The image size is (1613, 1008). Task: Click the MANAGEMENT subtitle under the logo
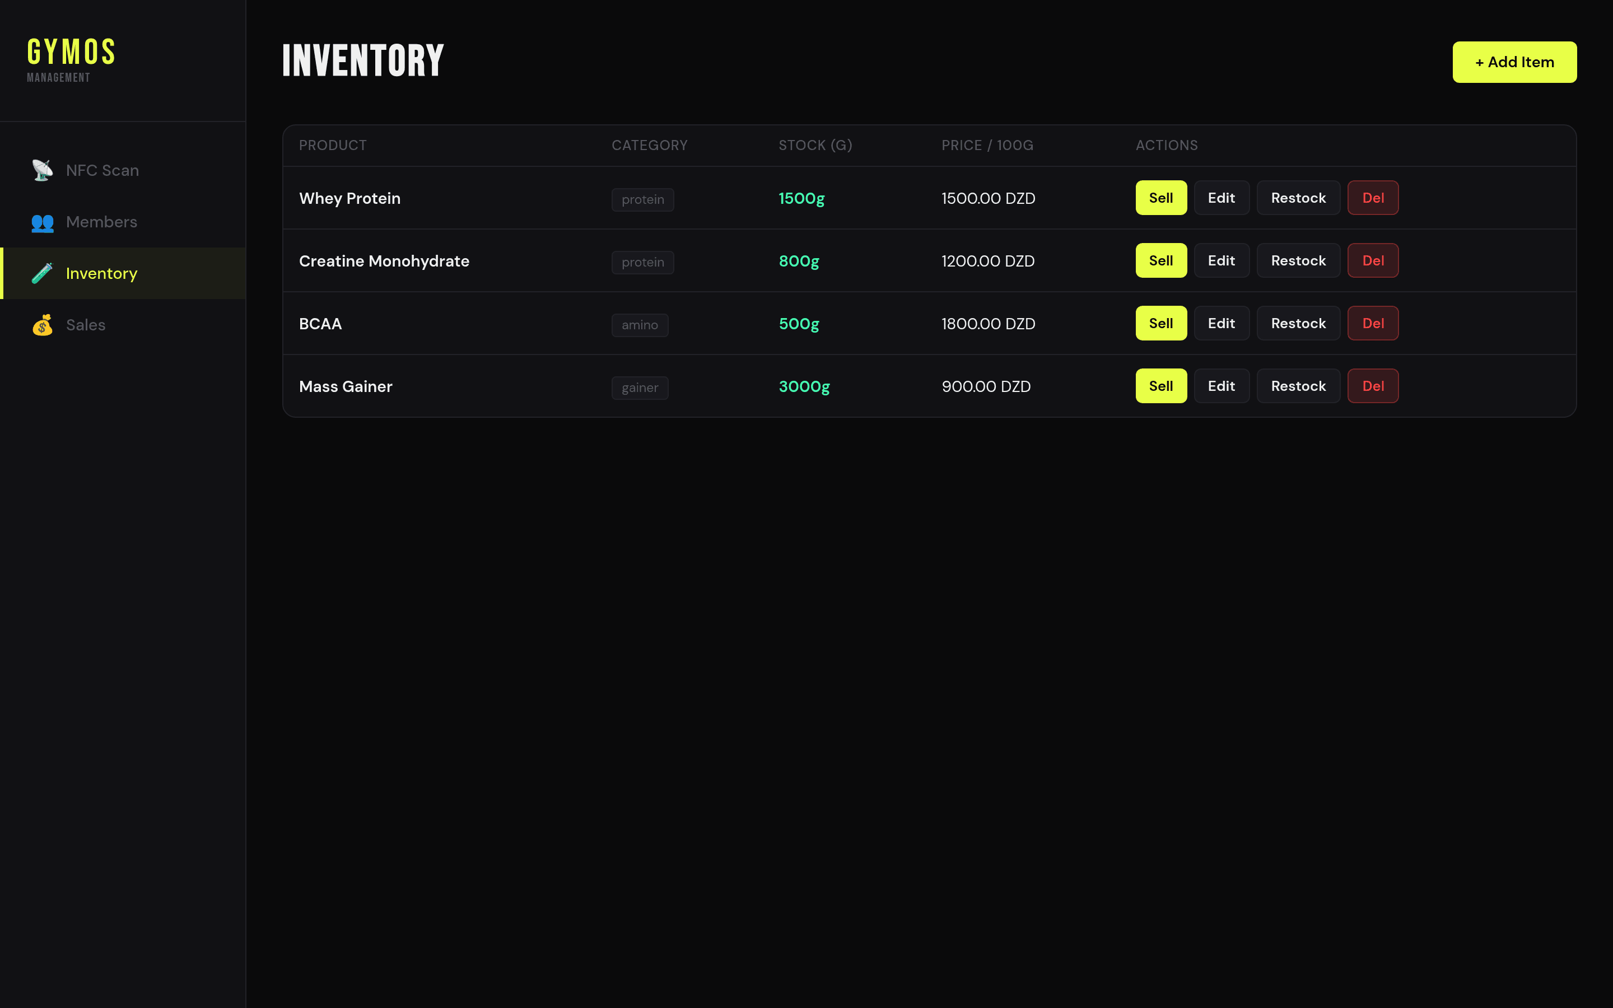pos(59,77)
